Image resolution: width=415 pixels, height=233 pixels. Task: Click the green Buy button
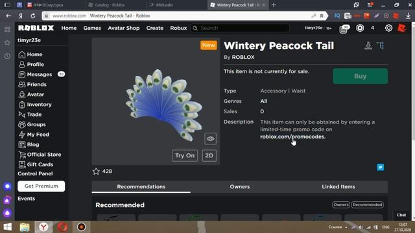coord(361,76)
